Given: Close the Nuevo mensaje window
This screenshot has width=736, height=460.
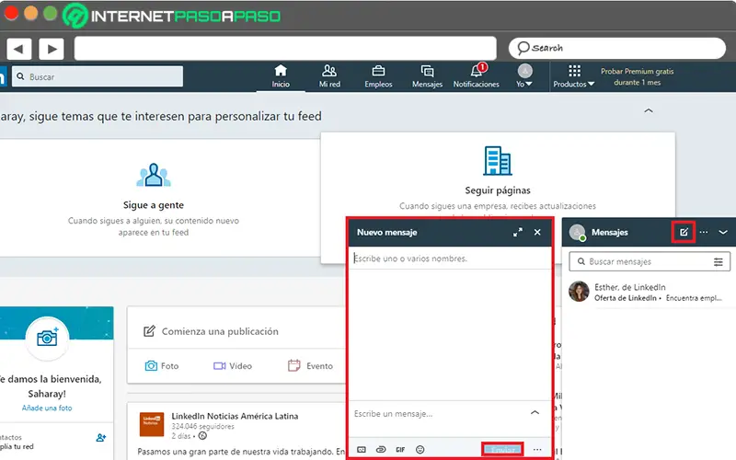Looking at the screenshot, I should tap(537, 233).
